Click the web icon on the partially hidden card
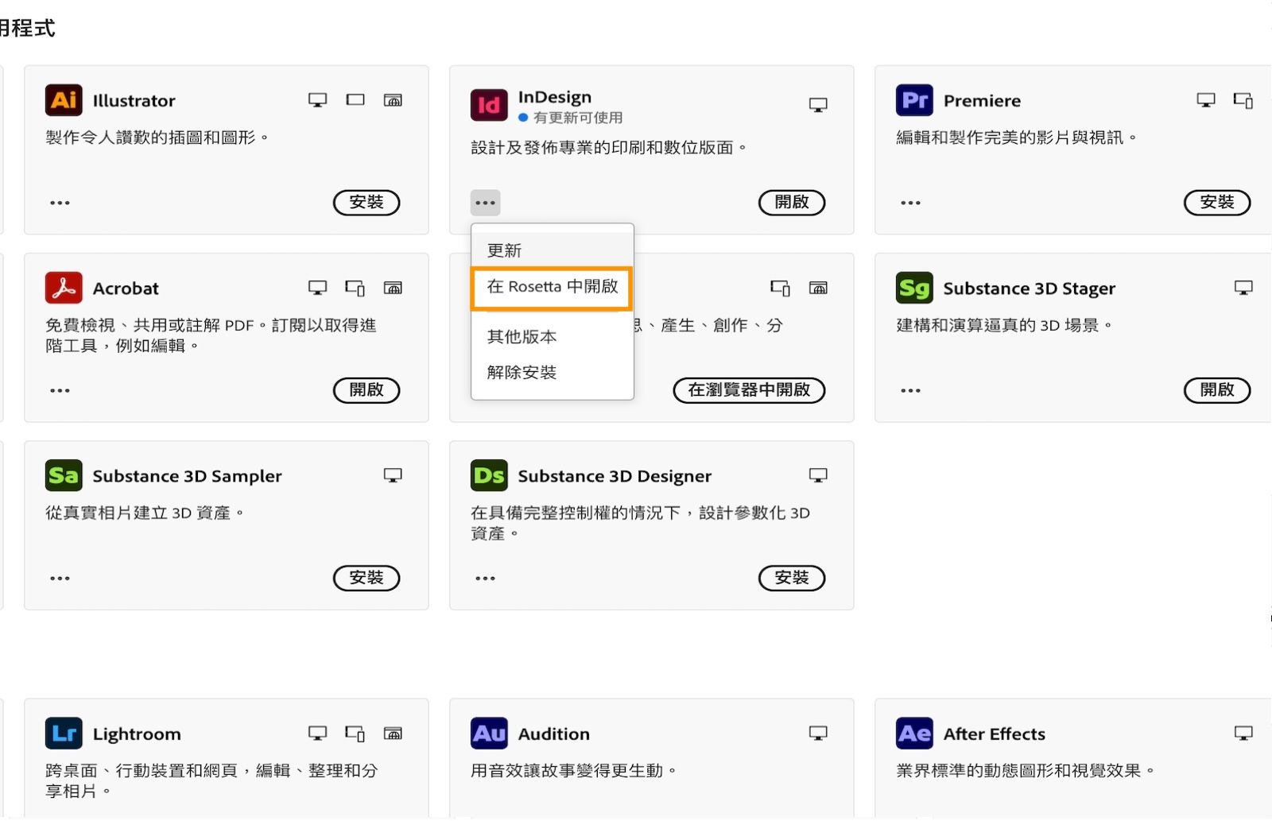Image resolution: width=1272 pixels, height=821 pixels. coord(818,288)
